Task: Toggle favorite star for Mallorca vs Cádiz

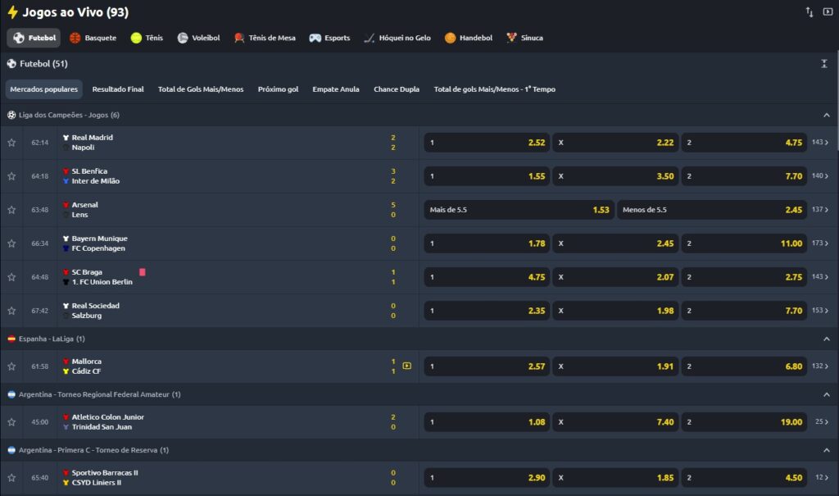Action: (x=11, y=366)
